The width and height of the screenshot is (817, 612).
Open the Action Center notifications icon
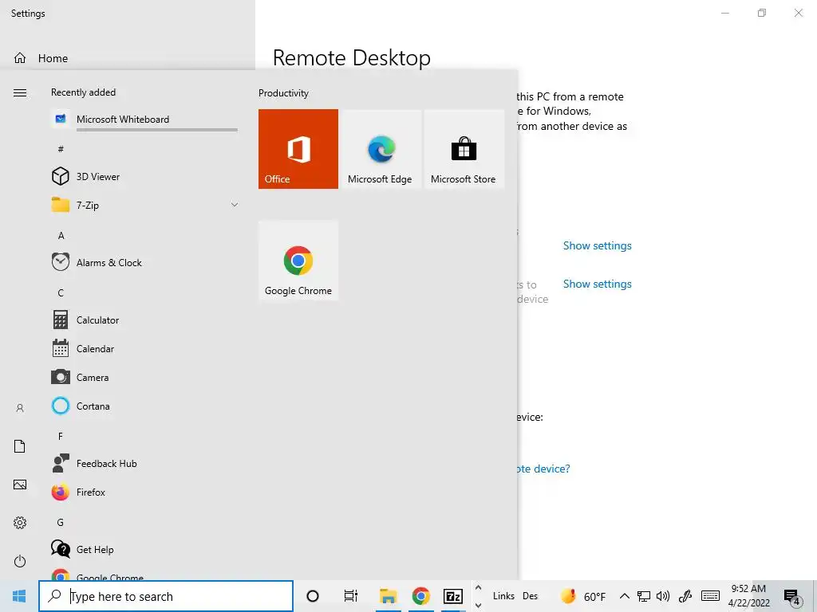click(792, 597)
